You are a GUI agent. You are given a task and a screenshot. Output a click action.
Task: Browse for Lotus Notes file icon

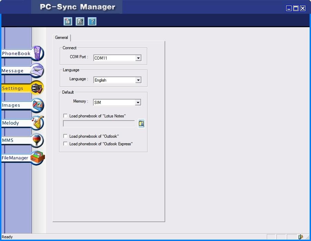[141, 124]
